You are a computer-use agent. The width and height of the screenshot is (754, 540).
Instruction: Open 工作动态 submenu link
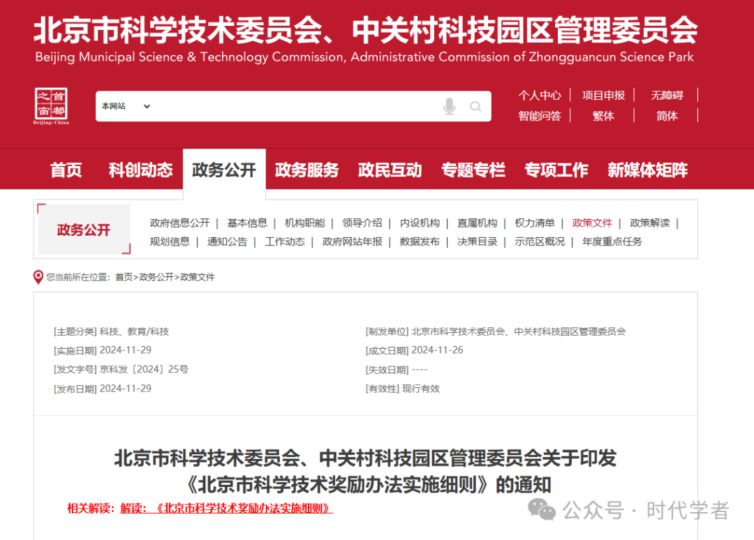(285, 241)
